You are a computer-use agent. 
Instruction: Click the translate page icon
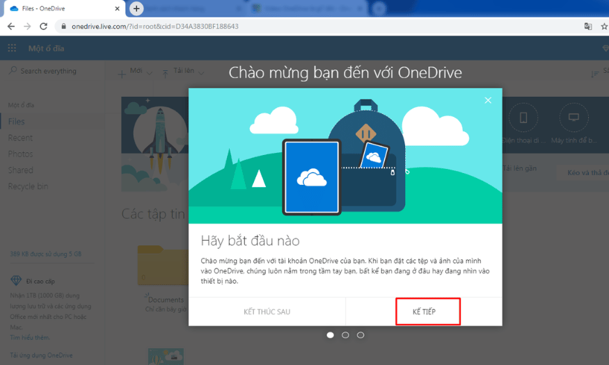tap(588, 26)
